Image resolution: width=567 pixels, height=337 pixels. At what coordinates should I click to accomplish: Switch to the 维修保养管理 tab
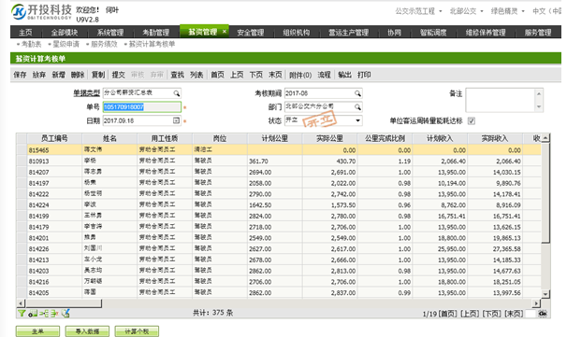[x=486, y=33]
